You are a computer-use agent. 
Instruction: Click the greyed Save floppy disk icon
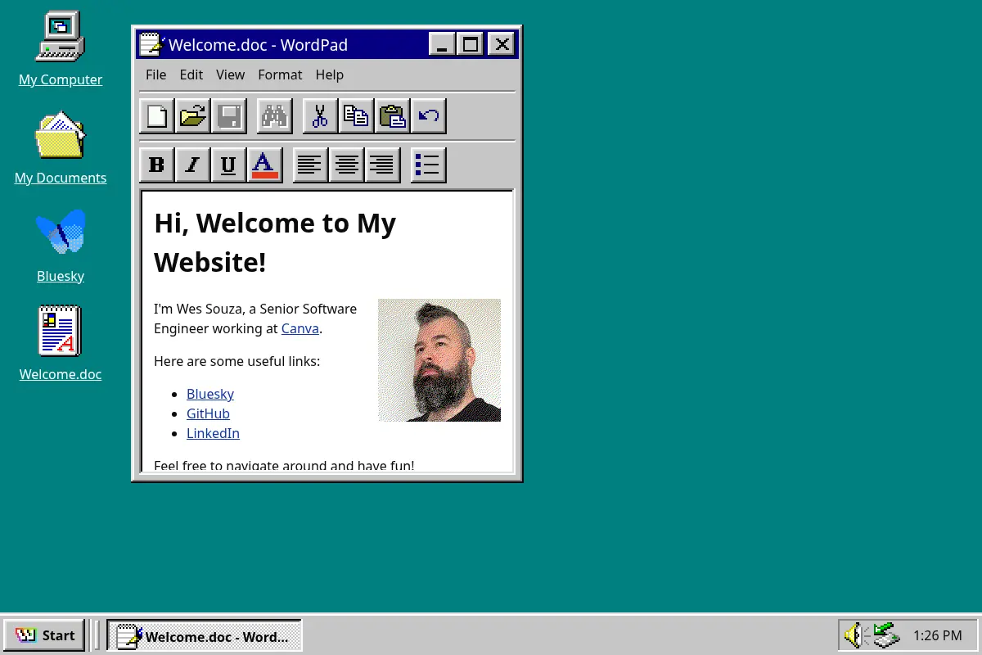(229, 116)
